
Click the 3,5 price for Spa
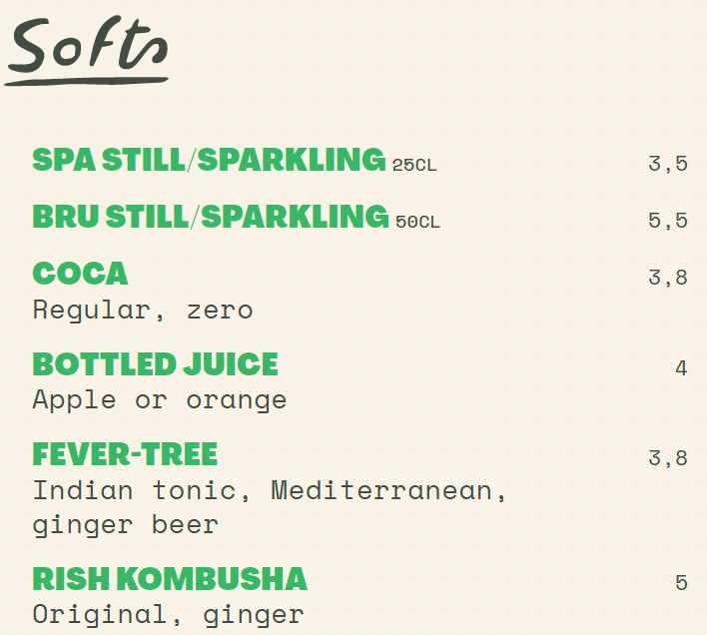tap(668, 164)
